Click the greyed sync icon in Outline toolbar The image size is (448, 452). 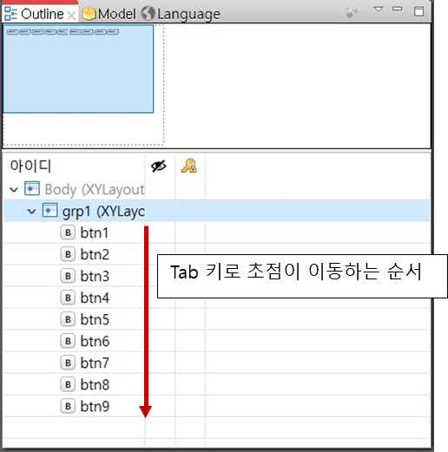click(x=351, y=12)
